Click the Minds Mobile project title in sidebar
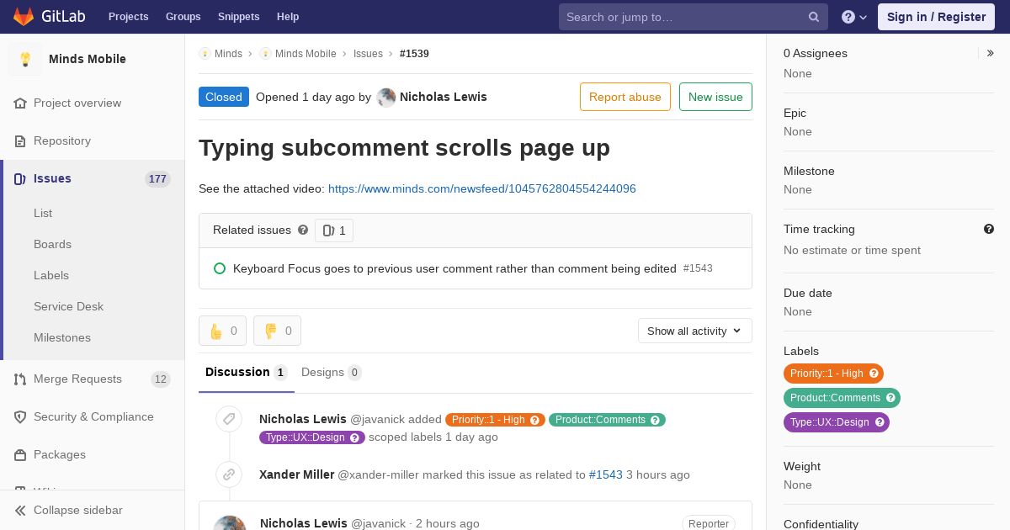This screenshot has width=1010, height=530. click(x=88, y=59)
